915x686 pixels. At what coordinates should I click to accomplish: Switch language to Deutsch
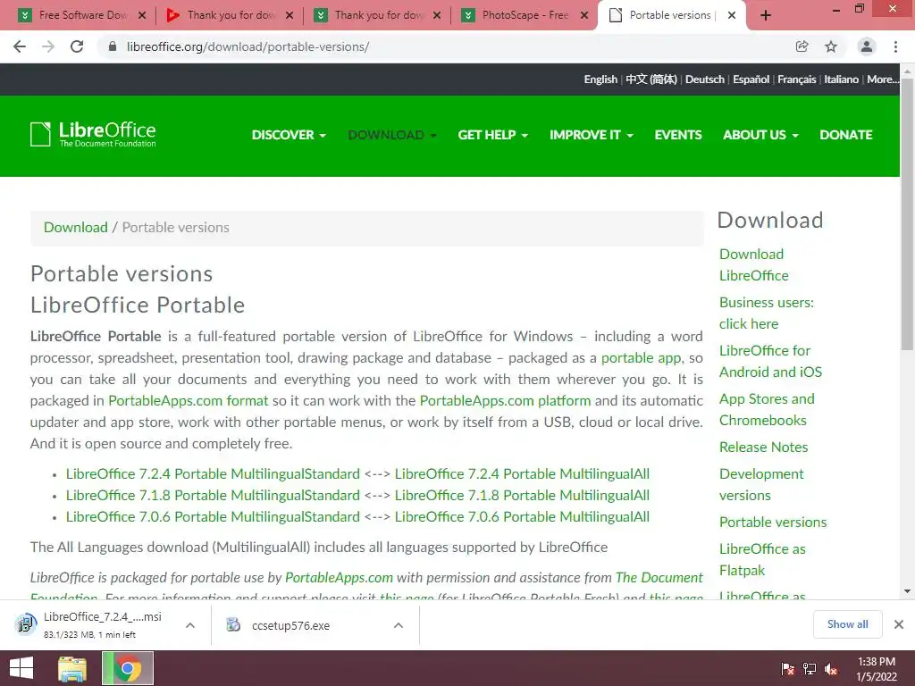pyautogui.click(x=704, y=79)
